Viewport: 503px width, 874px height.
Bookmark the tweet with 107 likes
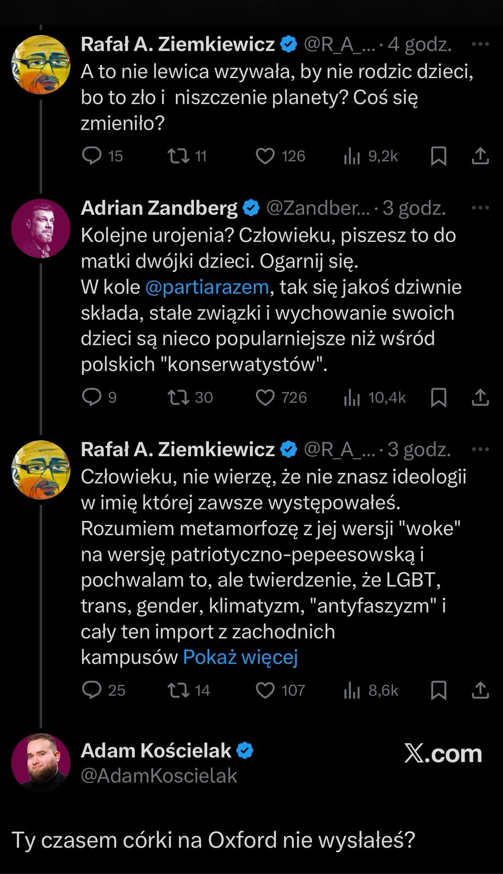coord(439,690)
